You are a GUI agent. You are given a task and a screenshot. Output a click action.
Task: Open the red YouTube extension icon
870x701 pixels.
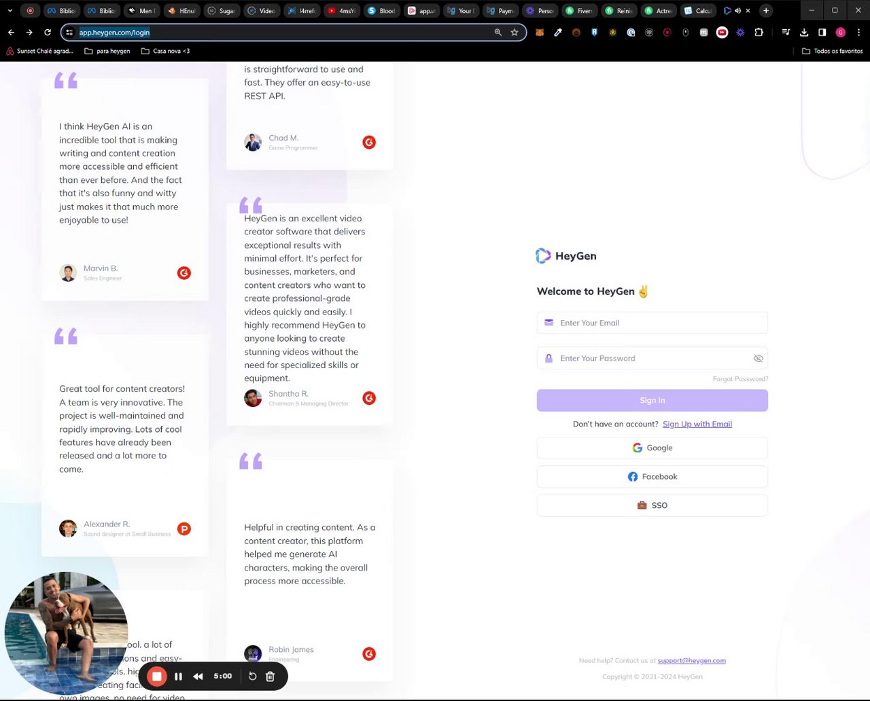[722, 32]
